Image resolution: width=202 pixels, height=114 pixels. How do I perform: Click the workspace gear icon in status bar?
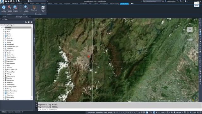tap(167, 112)
